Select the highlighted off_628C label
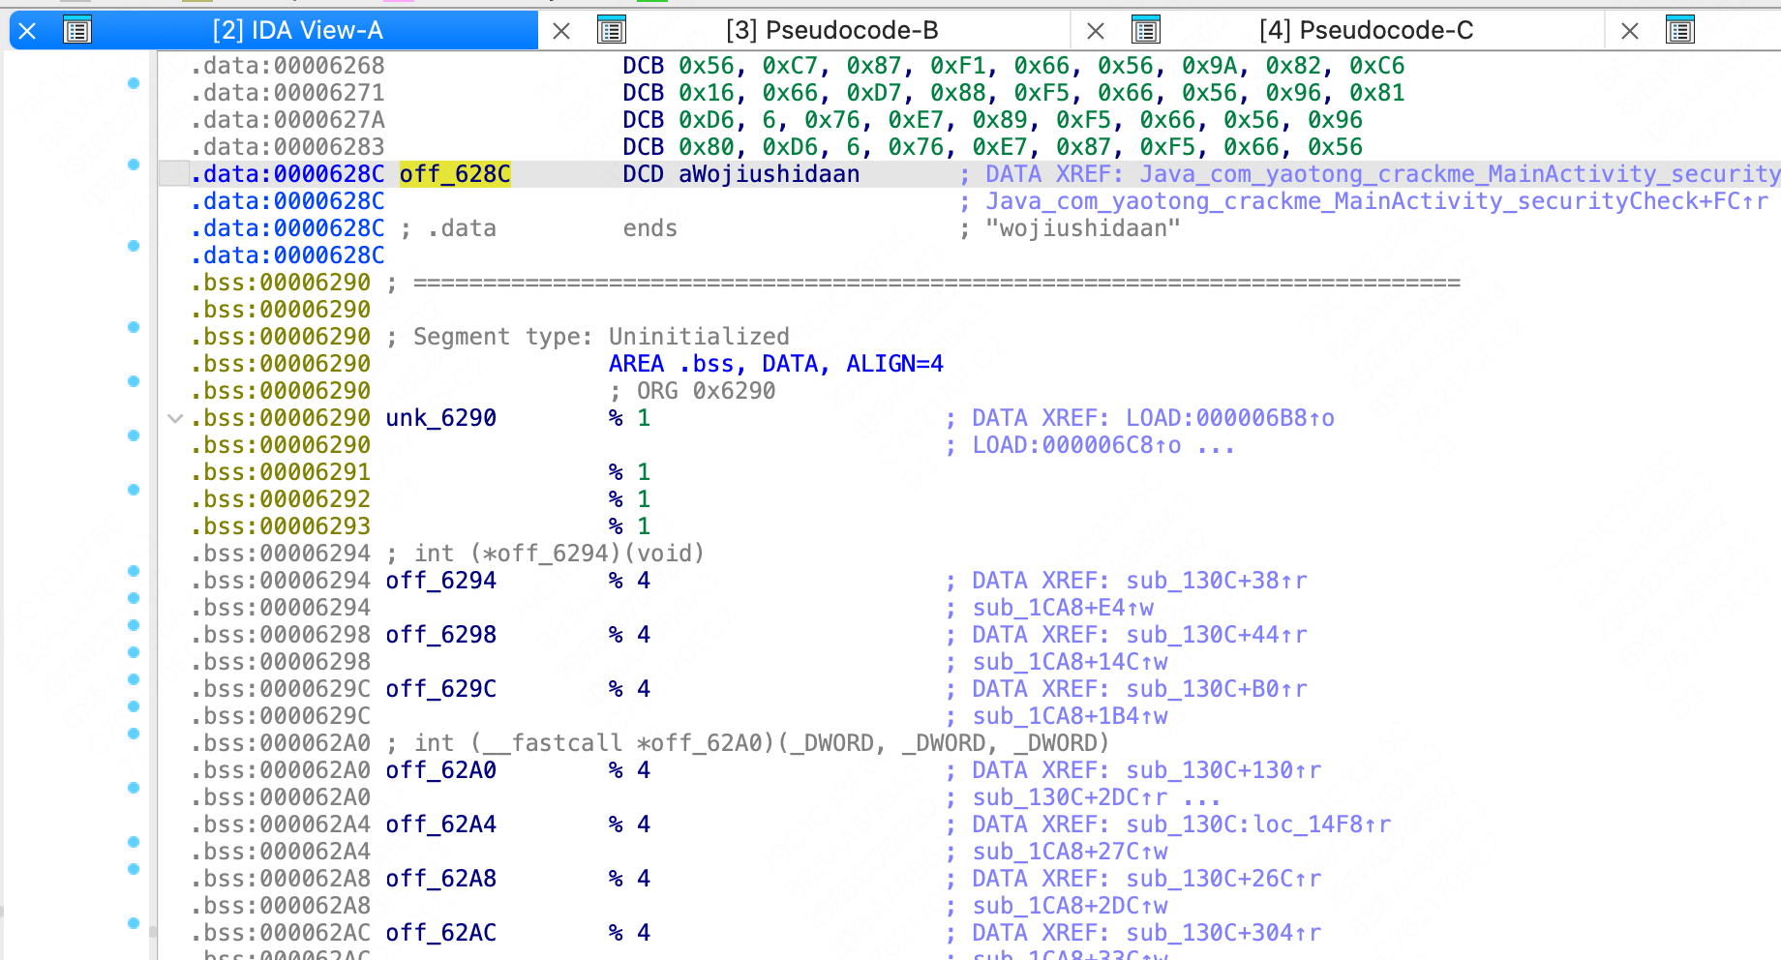Viewport: 1781px width, 960px height. point(455,174)
